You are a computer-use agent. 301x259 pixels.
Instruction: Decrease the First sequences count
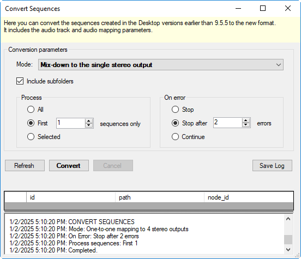click(x=89, y=125)
